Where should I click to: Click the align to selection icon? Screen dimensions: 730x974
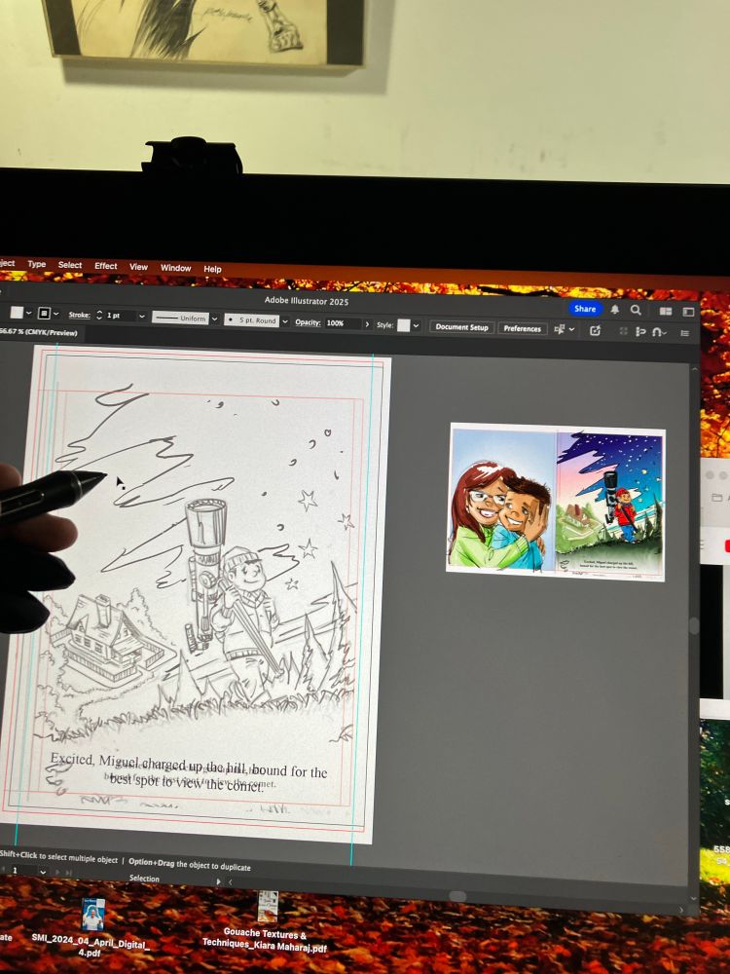click(x=560, y=329)
